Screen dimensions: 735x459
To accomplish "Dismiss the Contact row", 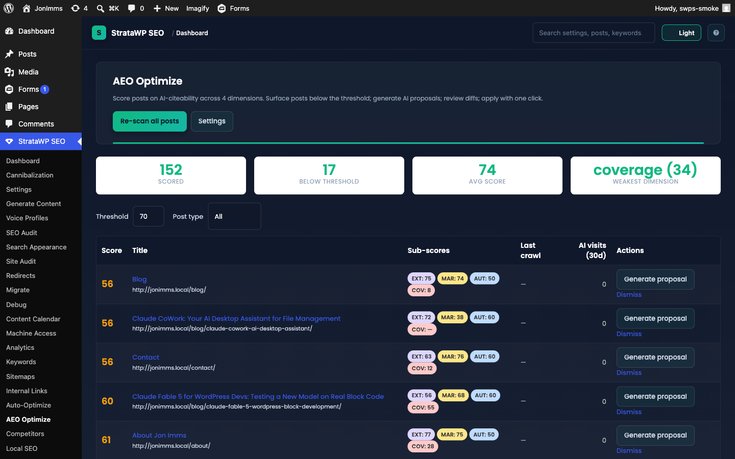I will (x=629, y=373).
